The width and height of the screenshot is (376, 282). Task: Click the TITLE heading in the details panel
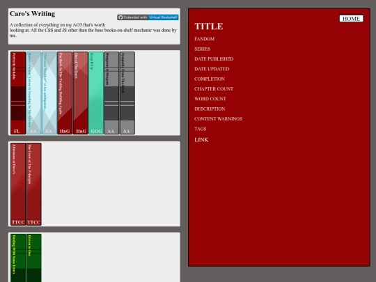pos(209,26)
